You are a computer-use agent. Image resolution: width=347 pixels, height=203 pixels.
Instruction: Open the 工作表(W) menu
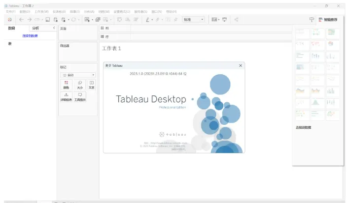41,11
